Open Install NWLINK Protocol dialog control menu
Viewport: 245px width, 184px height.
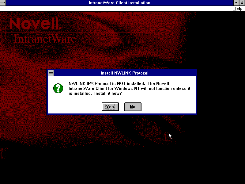[x=51, y=73]
